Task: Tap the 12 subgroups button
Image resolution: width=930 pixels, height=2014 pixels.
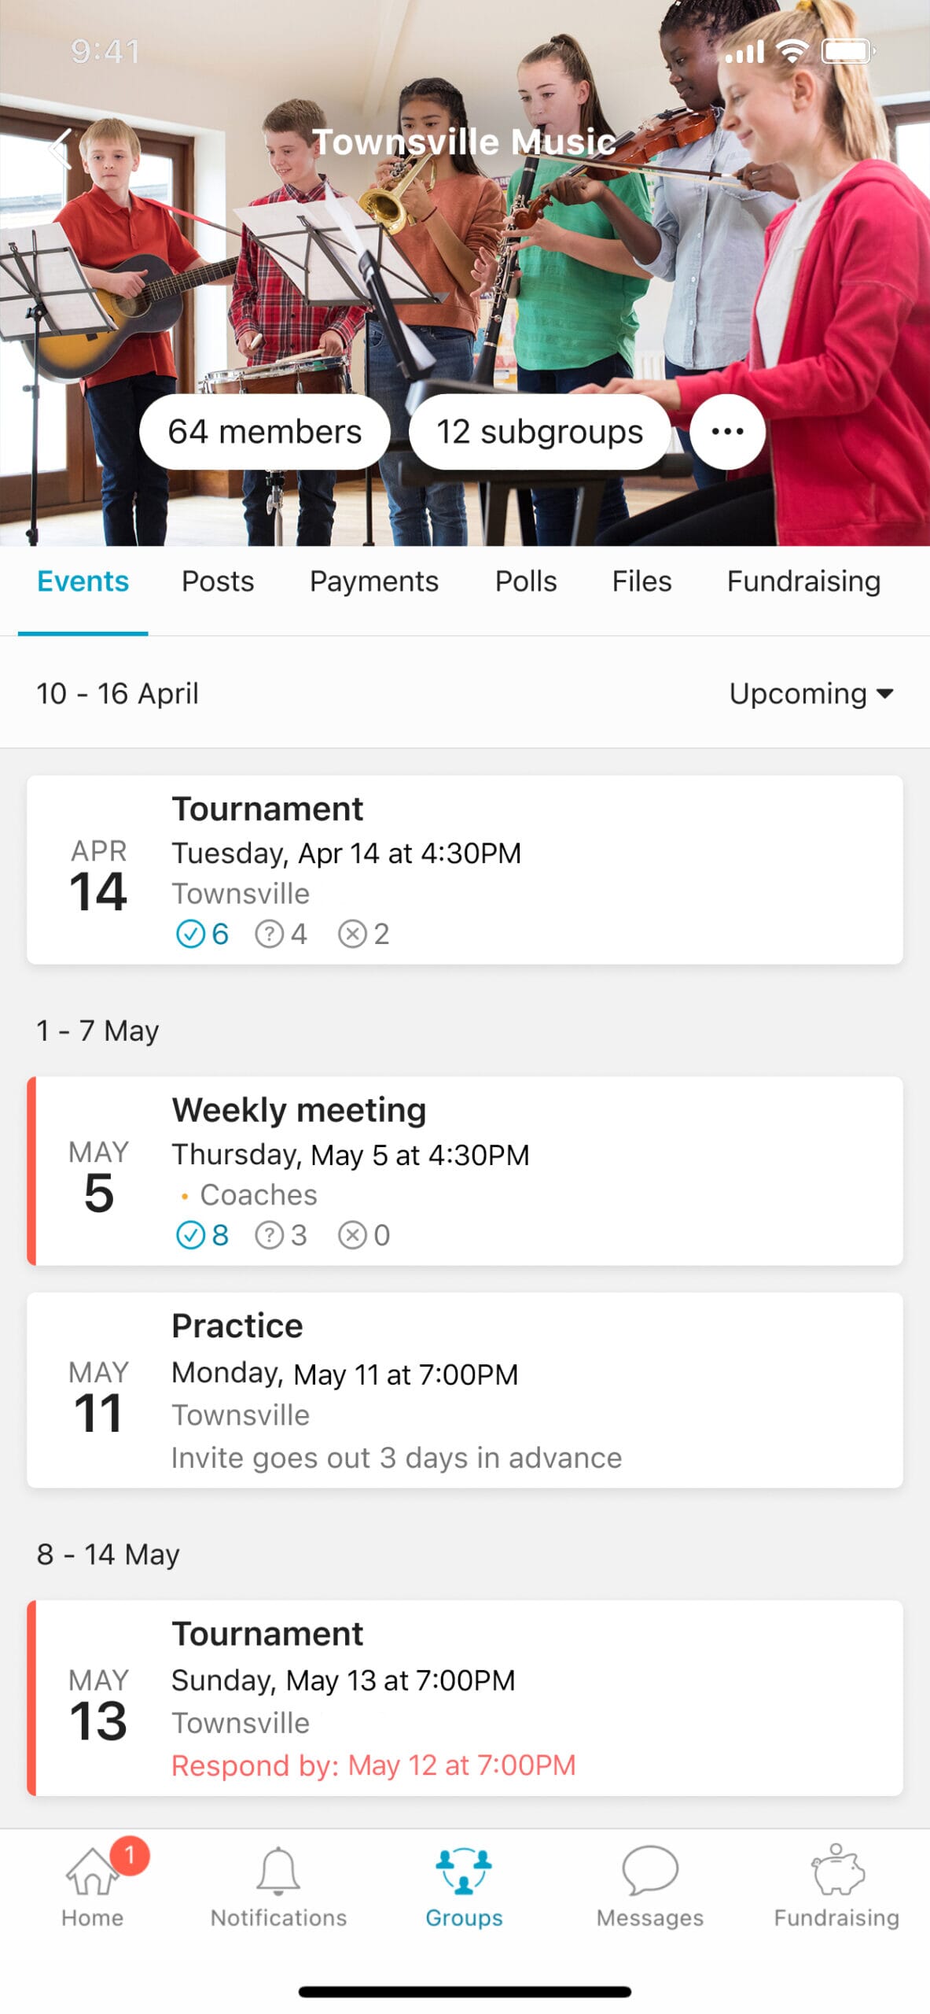Action: pos(539,432)
